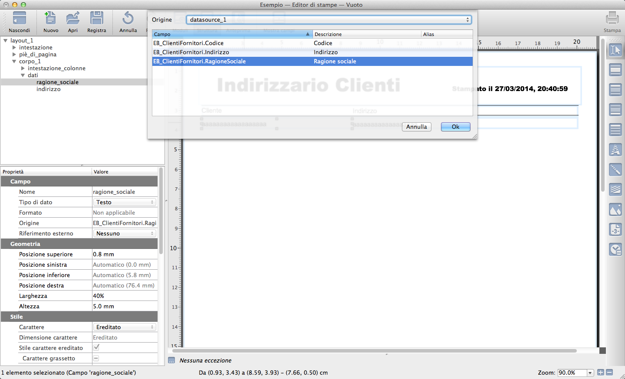Viewport: 625px width, 379px height.
Task: Select the text label tool icon
Action: coord(615,150)
